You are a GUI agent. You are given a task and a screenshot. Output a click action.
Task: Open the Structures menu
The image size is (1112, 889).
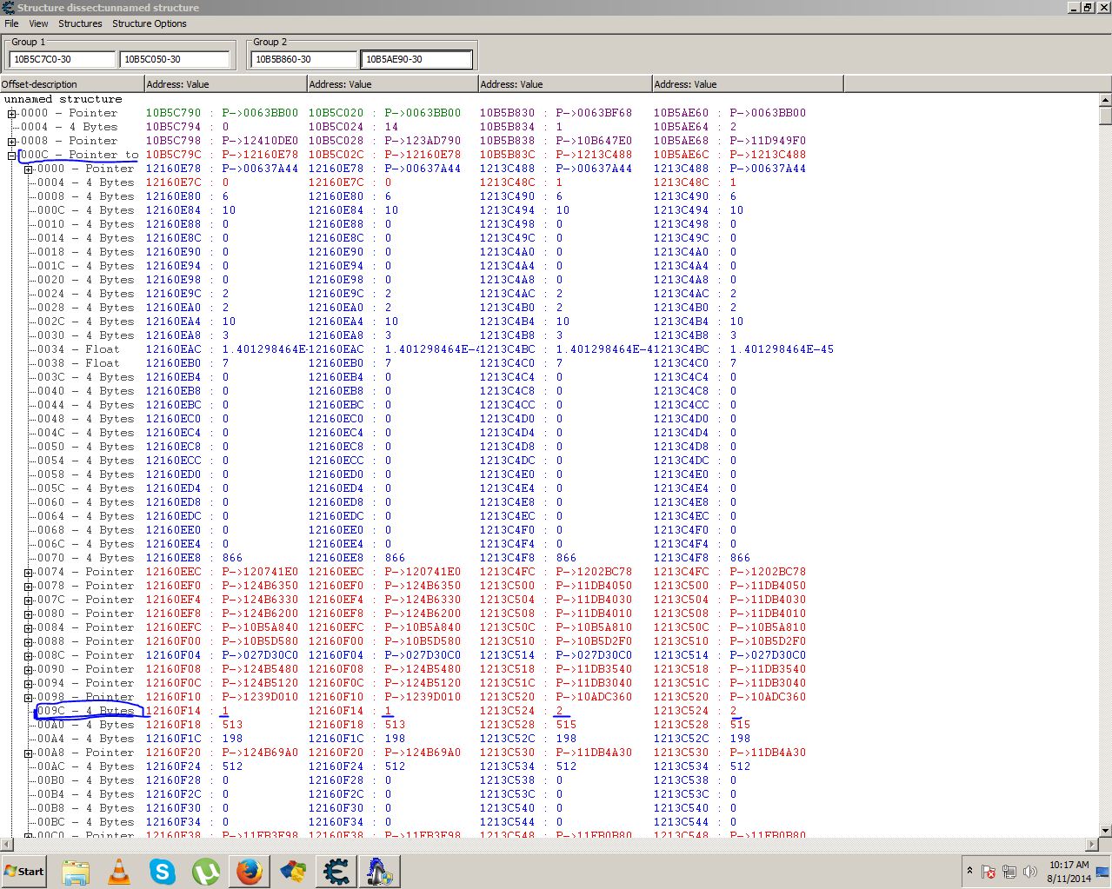(x=80, y=23)
